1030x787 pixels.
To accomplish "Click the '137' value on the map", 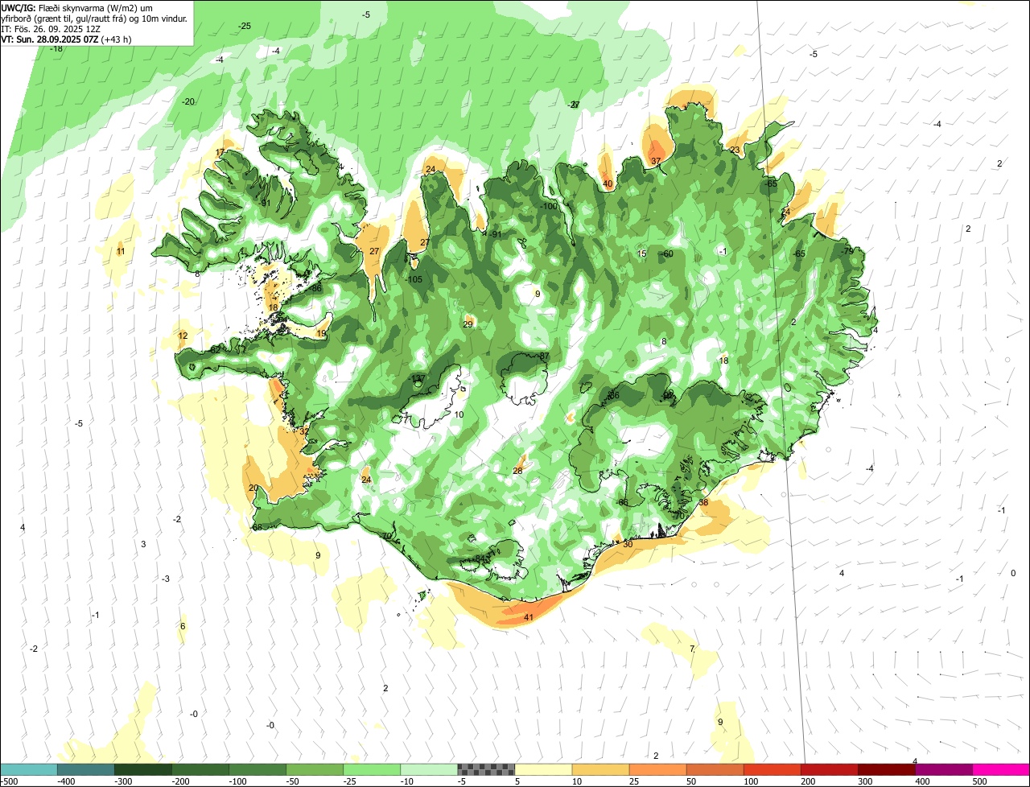I will 418,378.
